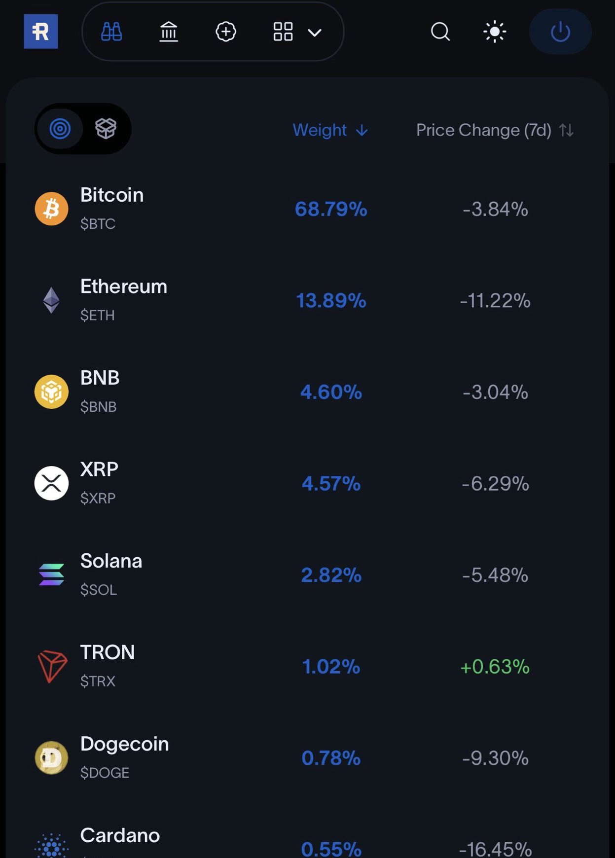This screenshot has height=858, width=615.
Task: Expand the grid menu chevron
Action: [315, 33]
